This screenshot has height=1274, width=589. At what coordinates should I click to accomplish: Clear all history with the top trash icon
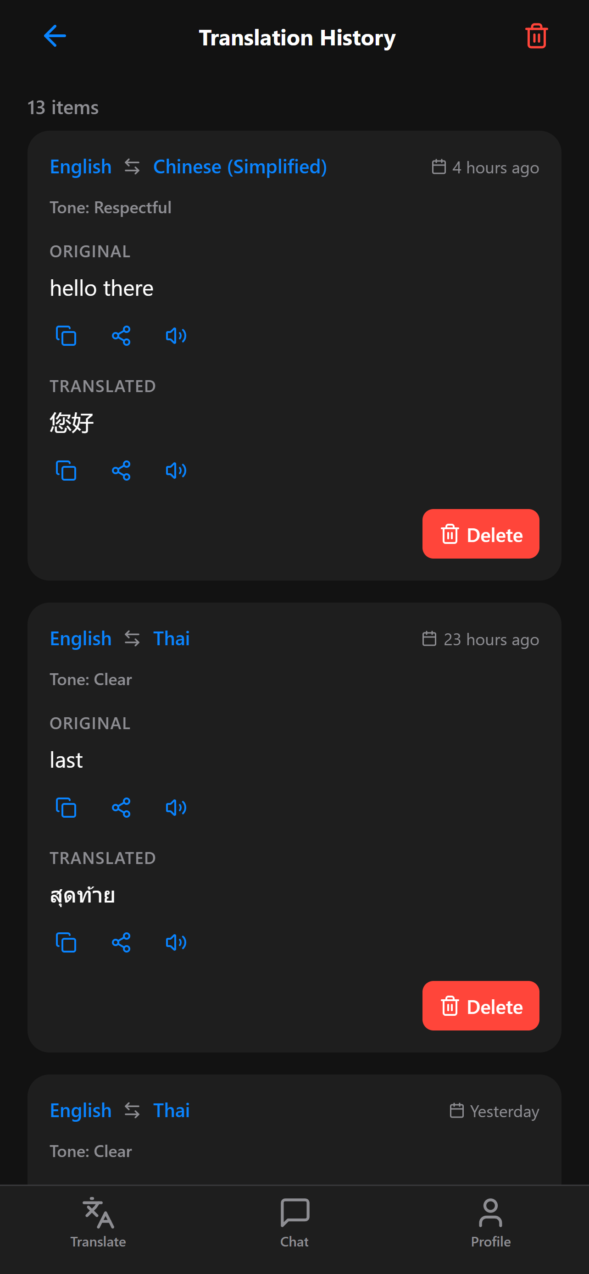[x=536, y=36]
